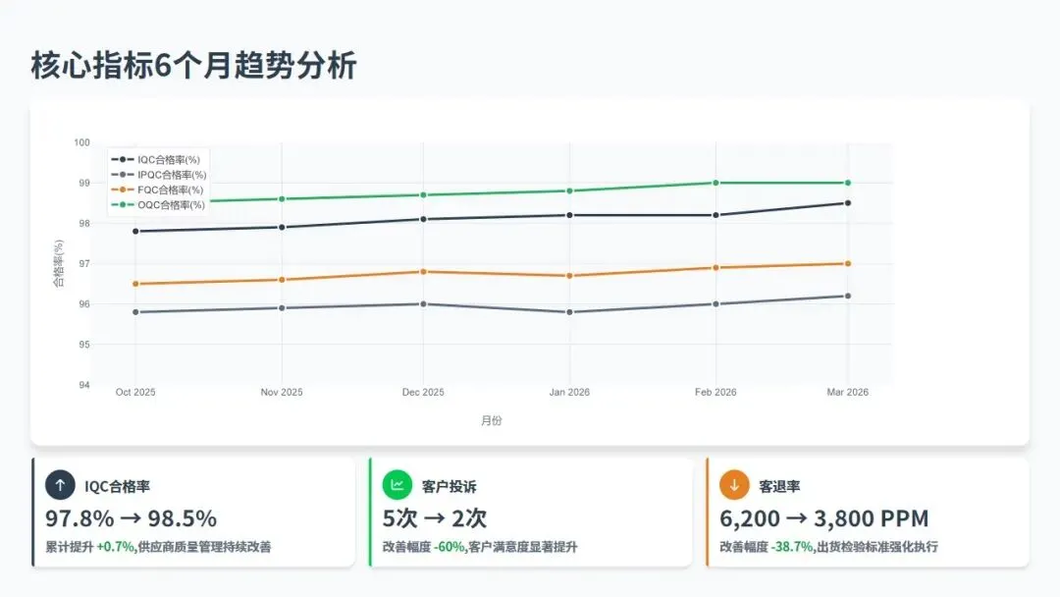1060x597 pixels.
Task: Select the slide title 核心指标6个月趋势分析
Action: click(193, 66)
